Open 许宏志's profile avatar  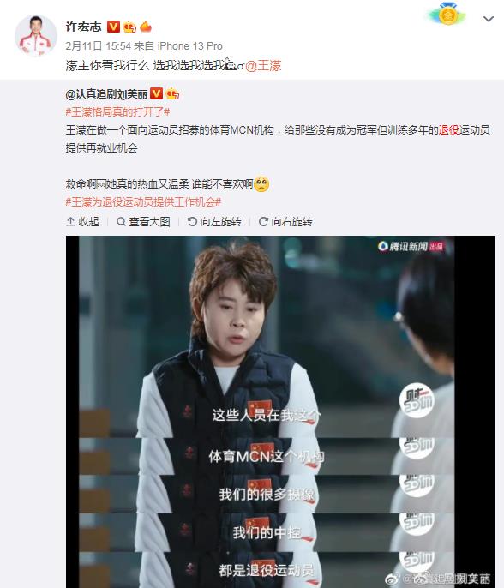36,36
